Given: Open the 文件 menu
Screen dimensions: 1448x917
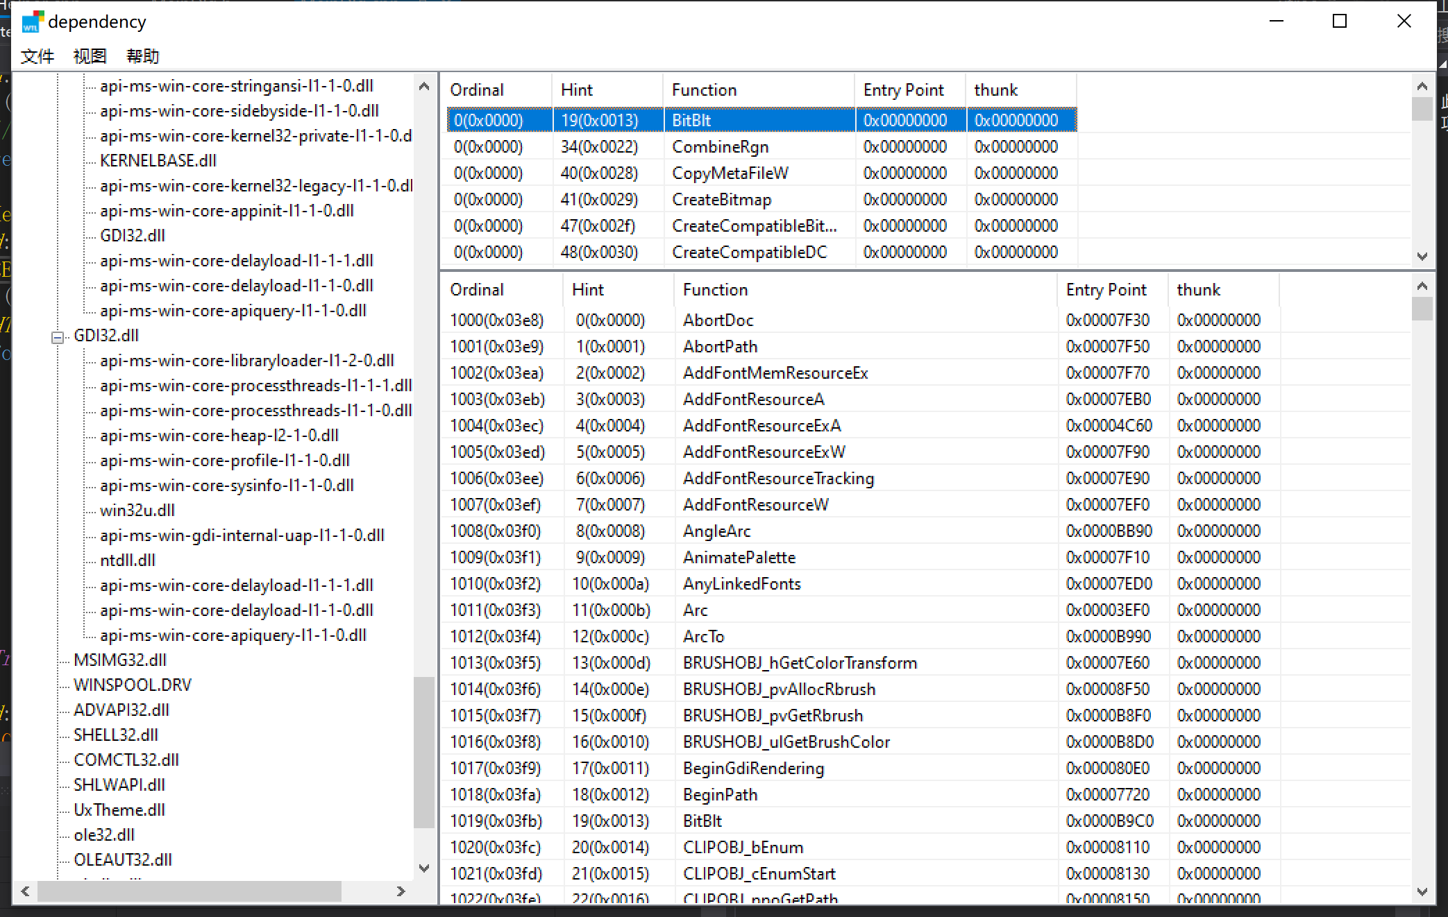Looking at the screenshot, I should coord(37,56).
